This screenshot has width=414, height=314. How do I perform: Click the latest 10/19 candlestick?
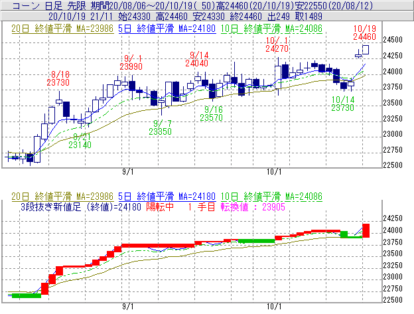pyautogui.click(x=366, y=50)
